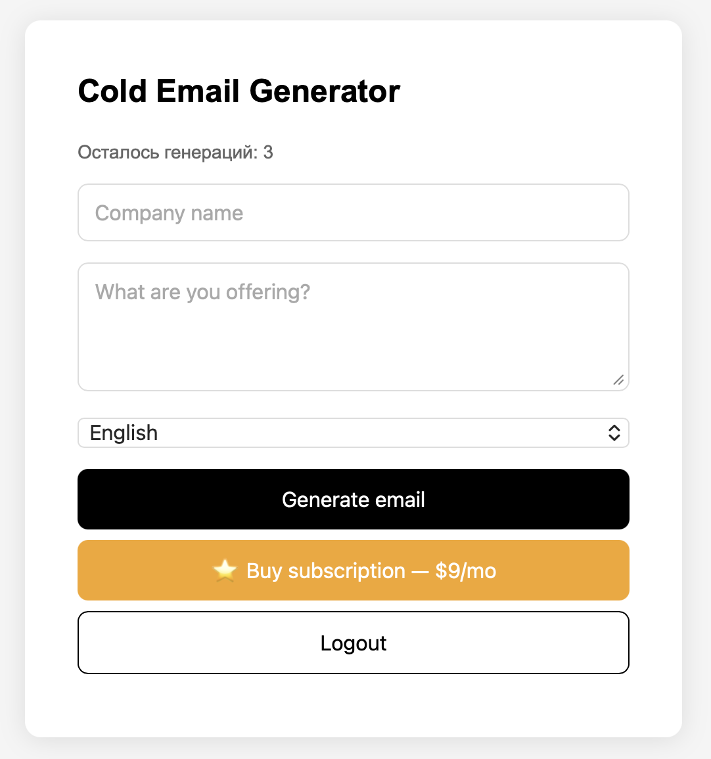Click the outlined Logout control
711x759 pixels.
(x=354, y=643)
